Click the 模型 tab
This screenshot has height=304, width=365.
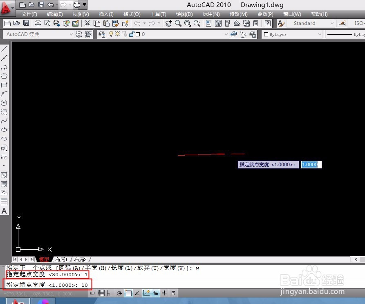click(x=44, y=259)
